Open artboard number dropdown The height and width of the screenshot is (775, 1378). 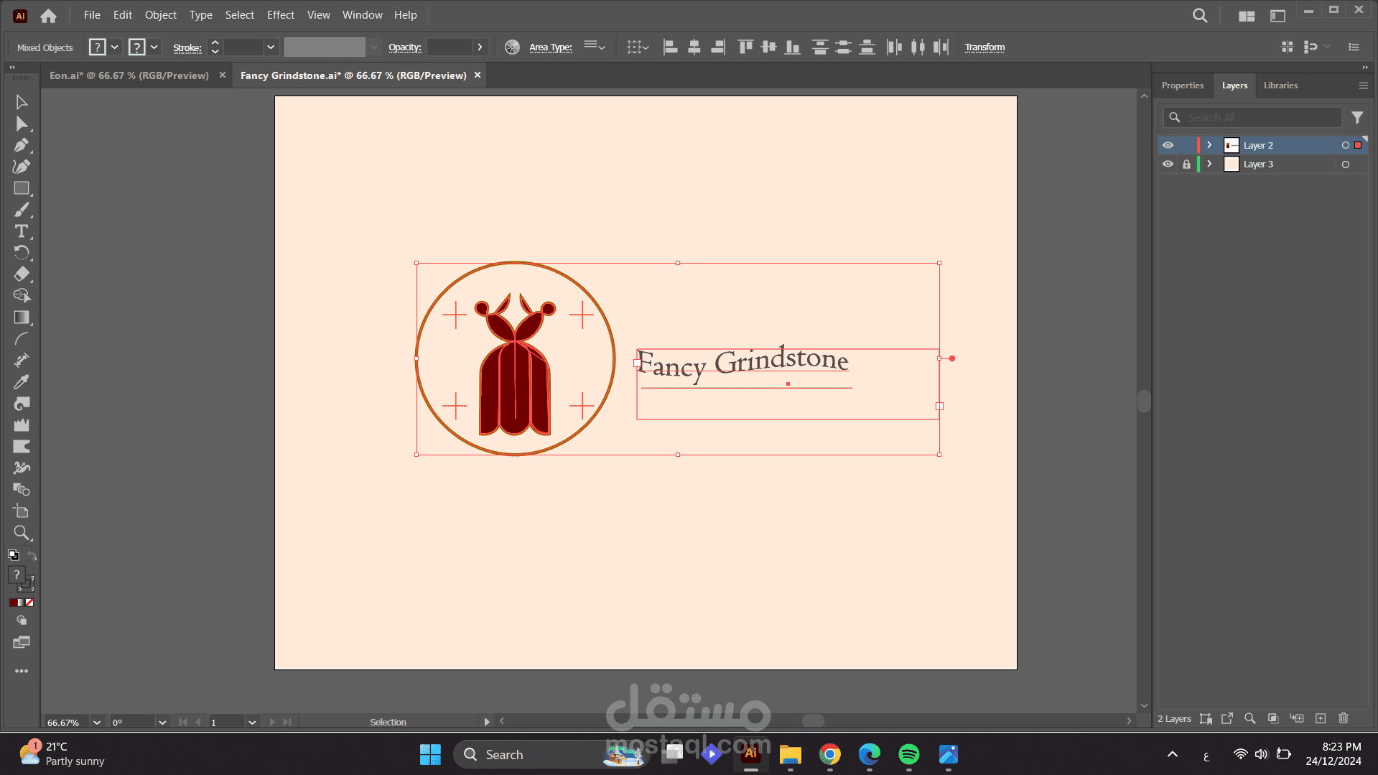(x=252, y=722)
